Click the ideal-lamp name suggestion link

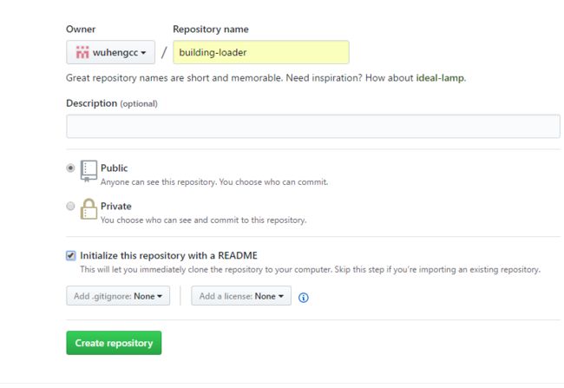(x=440, y=78)
